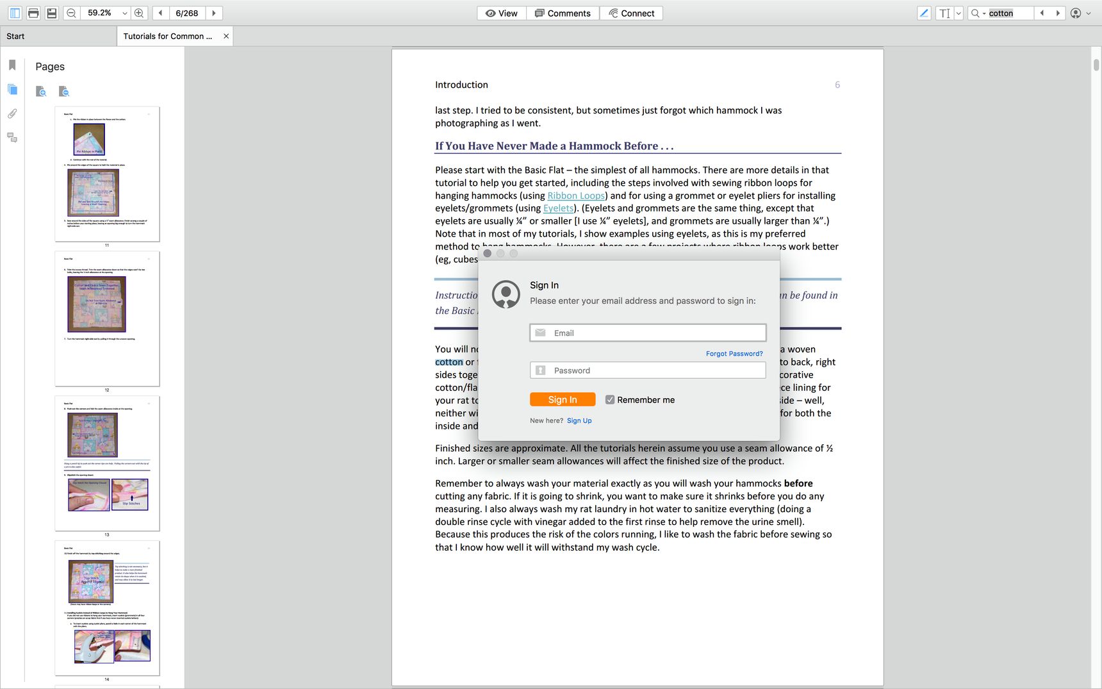The height and width of the screenshot is (689, 1102).
Task: Go to the next page arrow
Action: [x=214, y=13]
